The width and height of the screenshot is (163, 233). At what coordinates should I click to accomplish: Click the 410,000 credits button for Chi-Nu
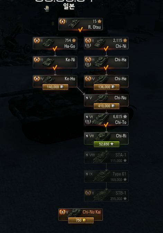106,106
